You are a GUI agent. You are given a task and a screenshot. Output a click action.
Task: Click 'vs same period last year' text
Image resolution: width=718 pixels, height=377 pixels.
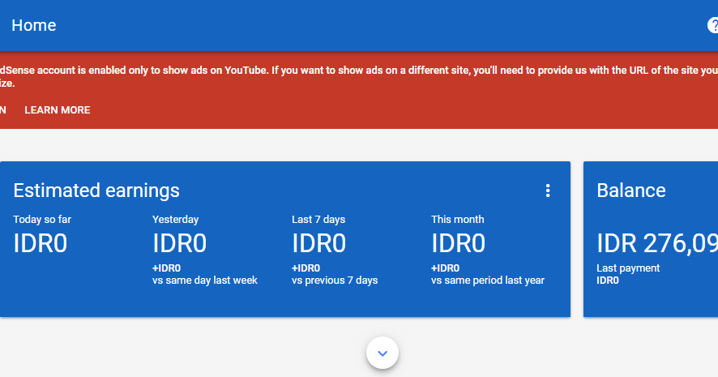[488, 281]
